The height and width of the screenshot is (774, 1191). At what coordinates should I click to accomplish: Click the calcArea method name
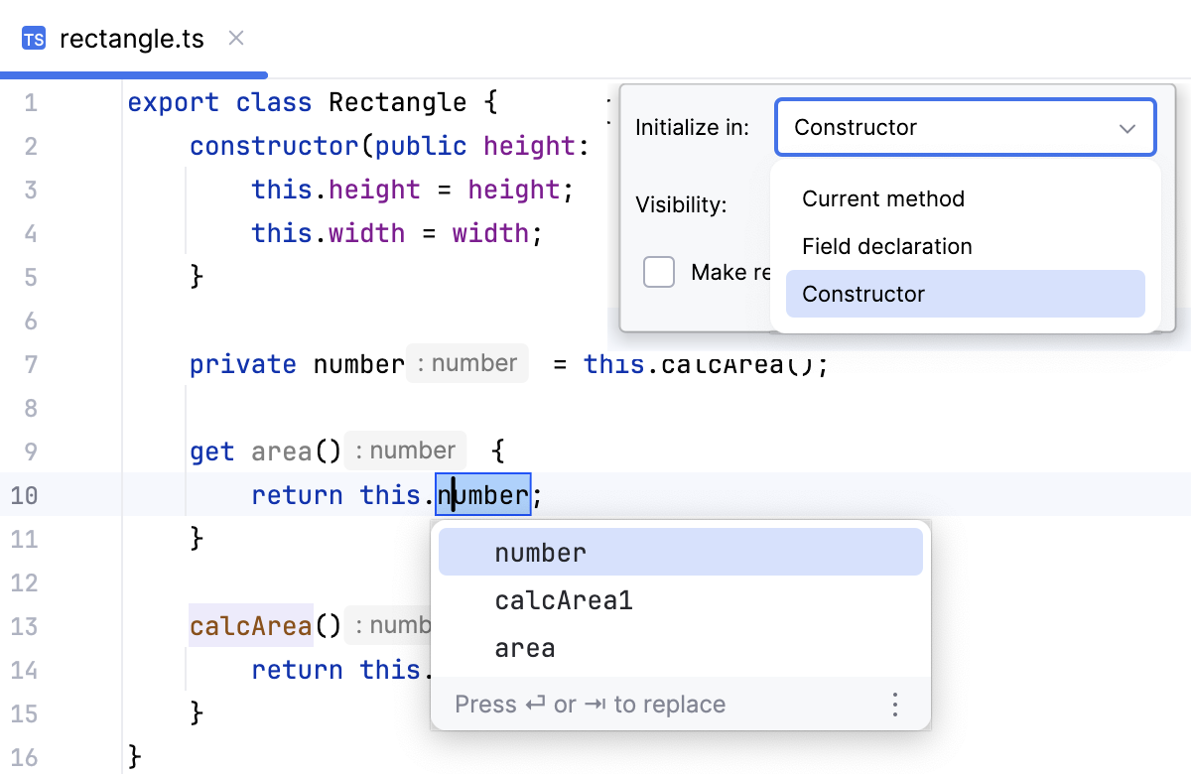250,625
